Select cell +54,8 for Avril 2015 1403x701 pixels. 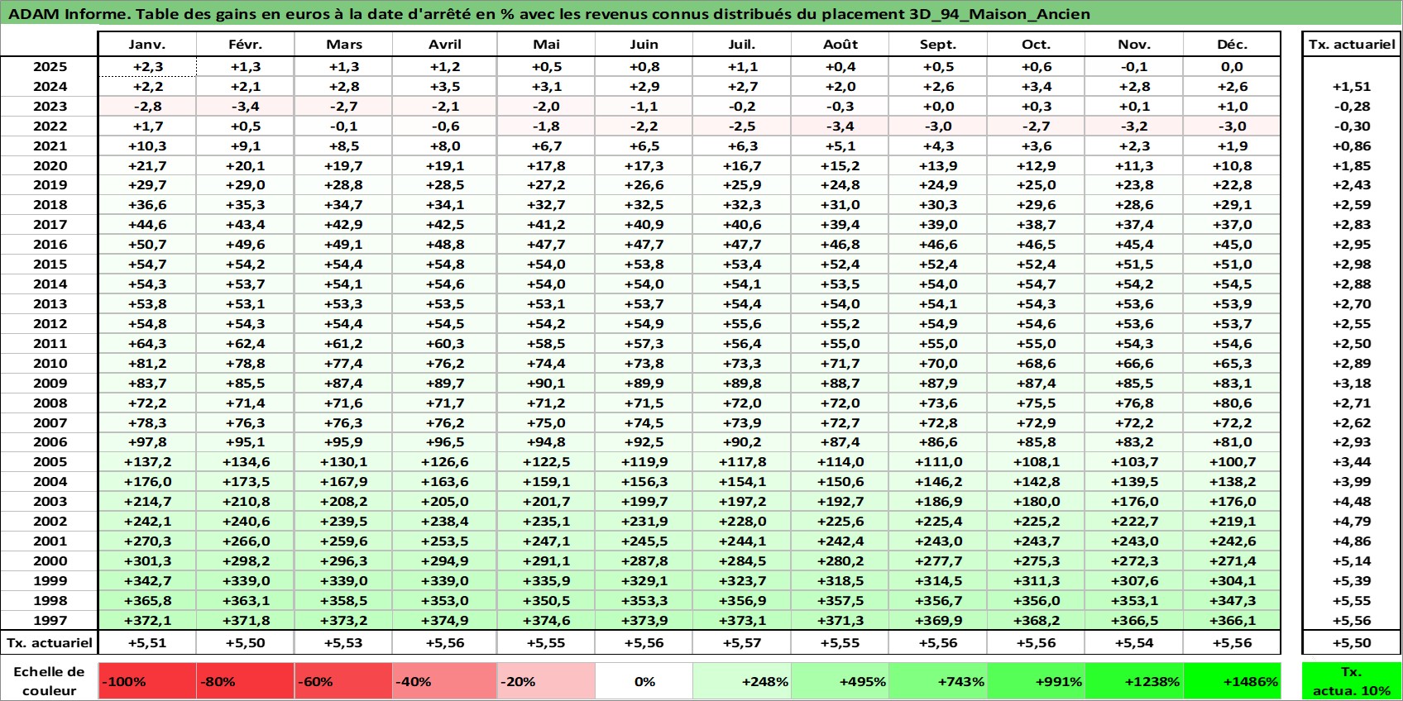[445, 265]
